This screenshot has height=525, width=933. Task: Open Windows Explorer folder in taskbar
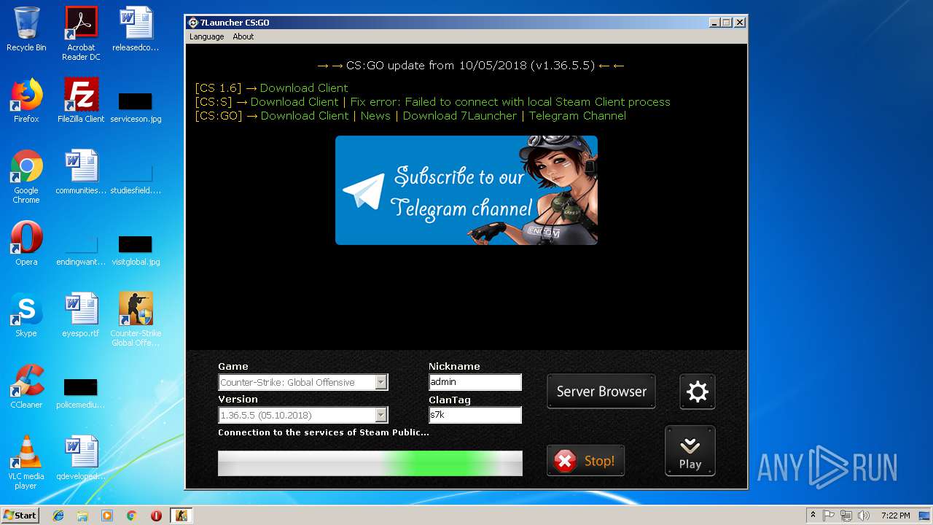(82, 516)
